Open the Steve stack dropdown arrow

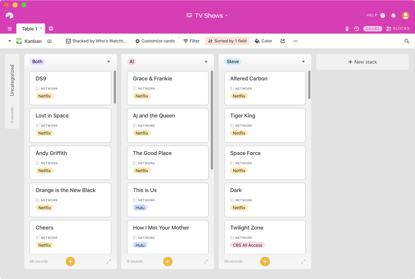303,62
